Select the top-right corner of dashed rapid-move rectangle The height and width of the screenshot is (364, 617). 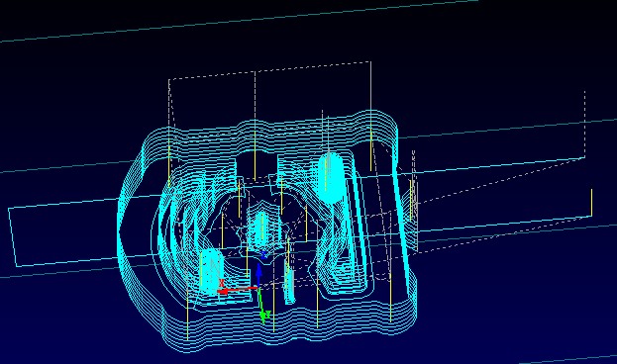point(369,61)
